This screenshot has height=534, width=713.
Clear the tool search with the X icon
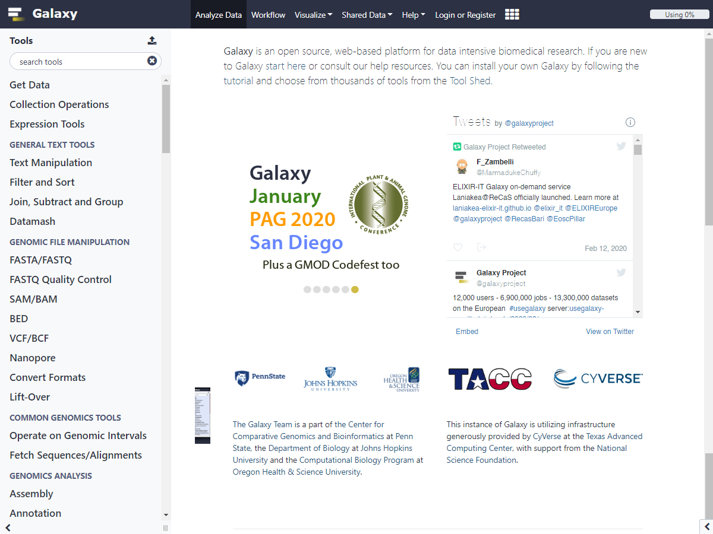pos(152,61)
